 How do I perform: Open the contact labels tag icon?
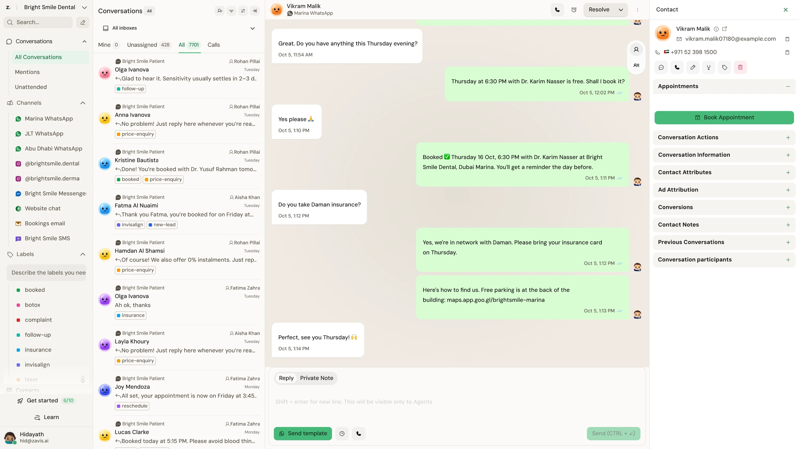(724, 68)
